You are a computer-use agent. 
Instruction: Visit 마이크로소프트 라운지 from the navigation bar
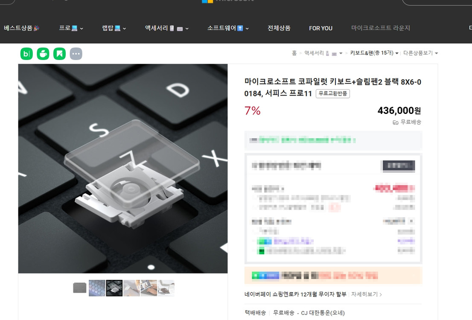tap(379, 28)
